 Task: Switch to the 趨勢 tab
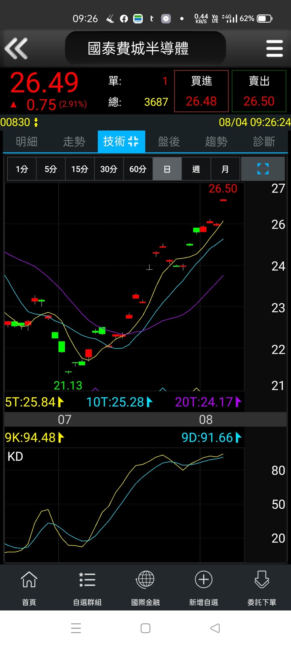(x=216, y=141)
